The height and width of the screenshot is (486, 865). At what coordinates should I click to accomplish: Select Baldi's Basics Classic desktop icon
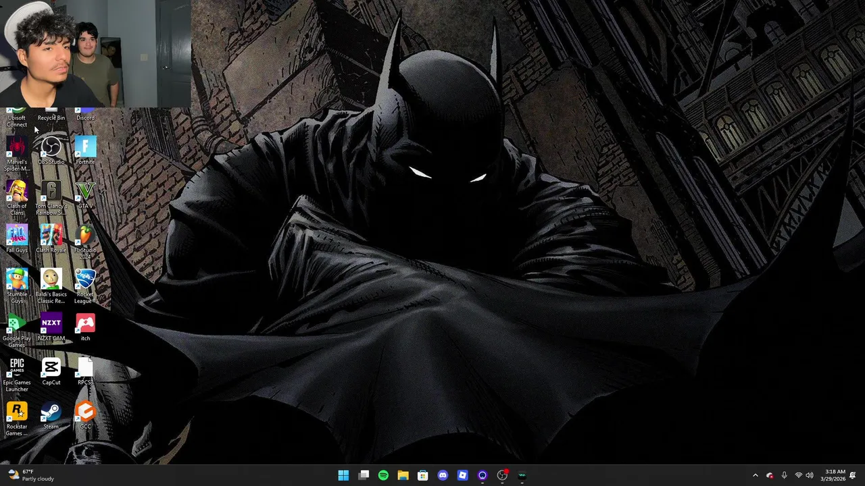[x=51, y=286]
